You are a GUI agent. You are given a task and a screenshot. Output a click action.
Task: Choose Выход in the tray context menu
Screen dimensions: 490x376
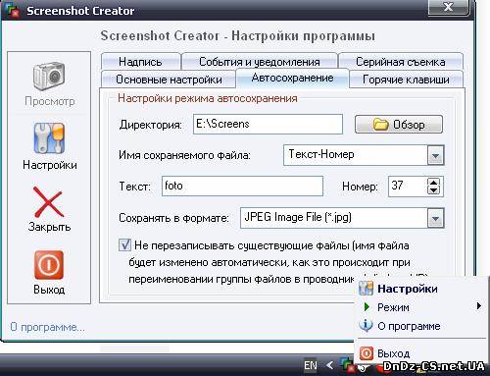420,353
